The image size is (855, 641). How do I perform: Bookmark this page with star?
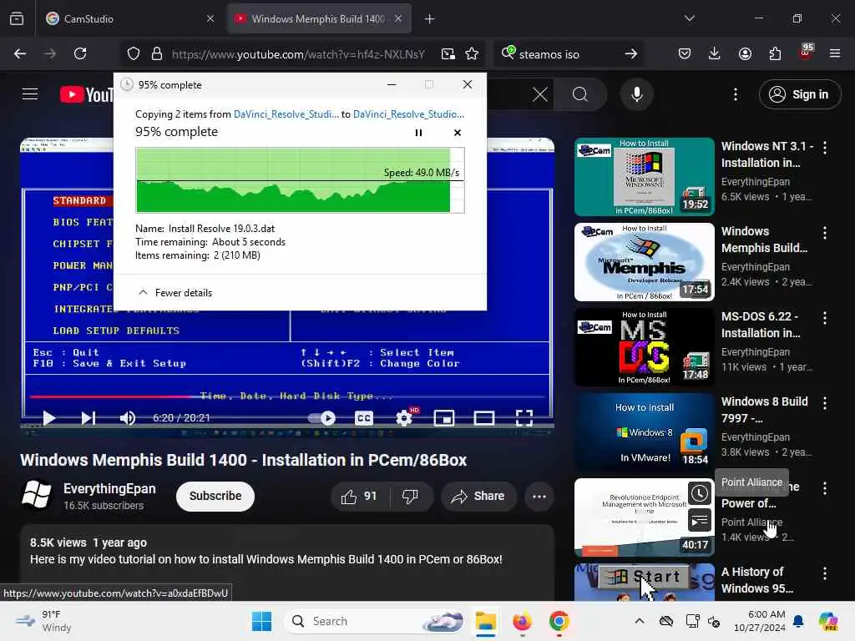(472, 53)
